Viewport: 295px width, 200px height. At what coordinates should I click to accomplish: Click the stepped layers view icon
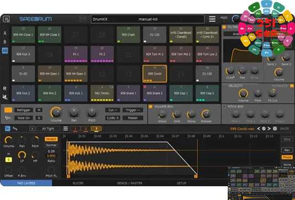[x=15, y=128]
